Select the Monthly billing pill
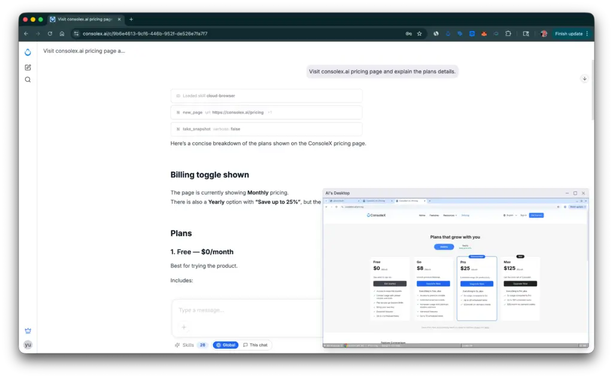 [444, 246]
